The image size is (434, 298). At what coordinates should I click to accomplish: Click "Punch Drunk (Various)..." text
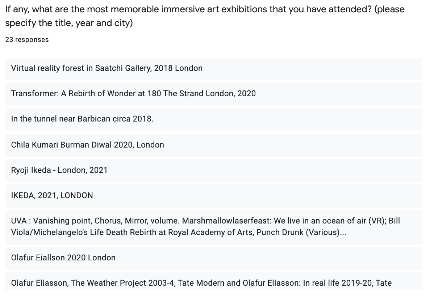pos(301,233)
